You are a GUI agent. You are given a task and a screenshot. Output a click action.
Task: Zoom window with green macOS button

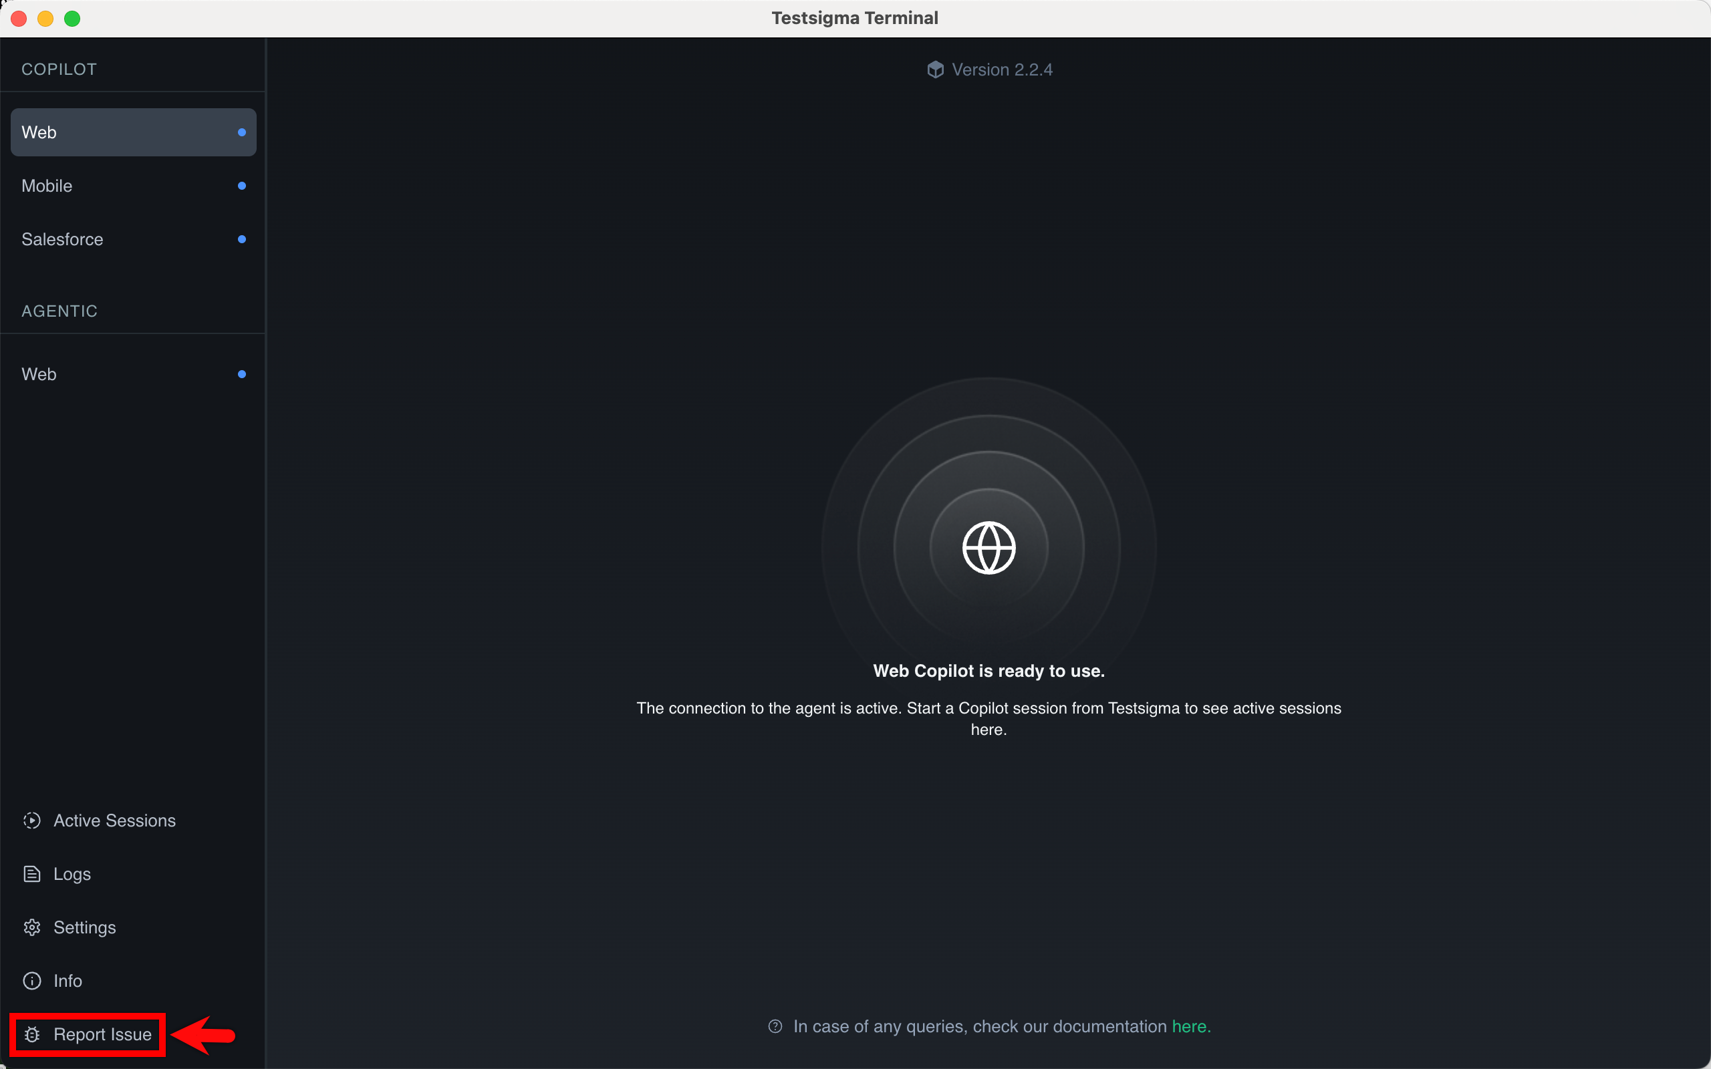point(72,19)
